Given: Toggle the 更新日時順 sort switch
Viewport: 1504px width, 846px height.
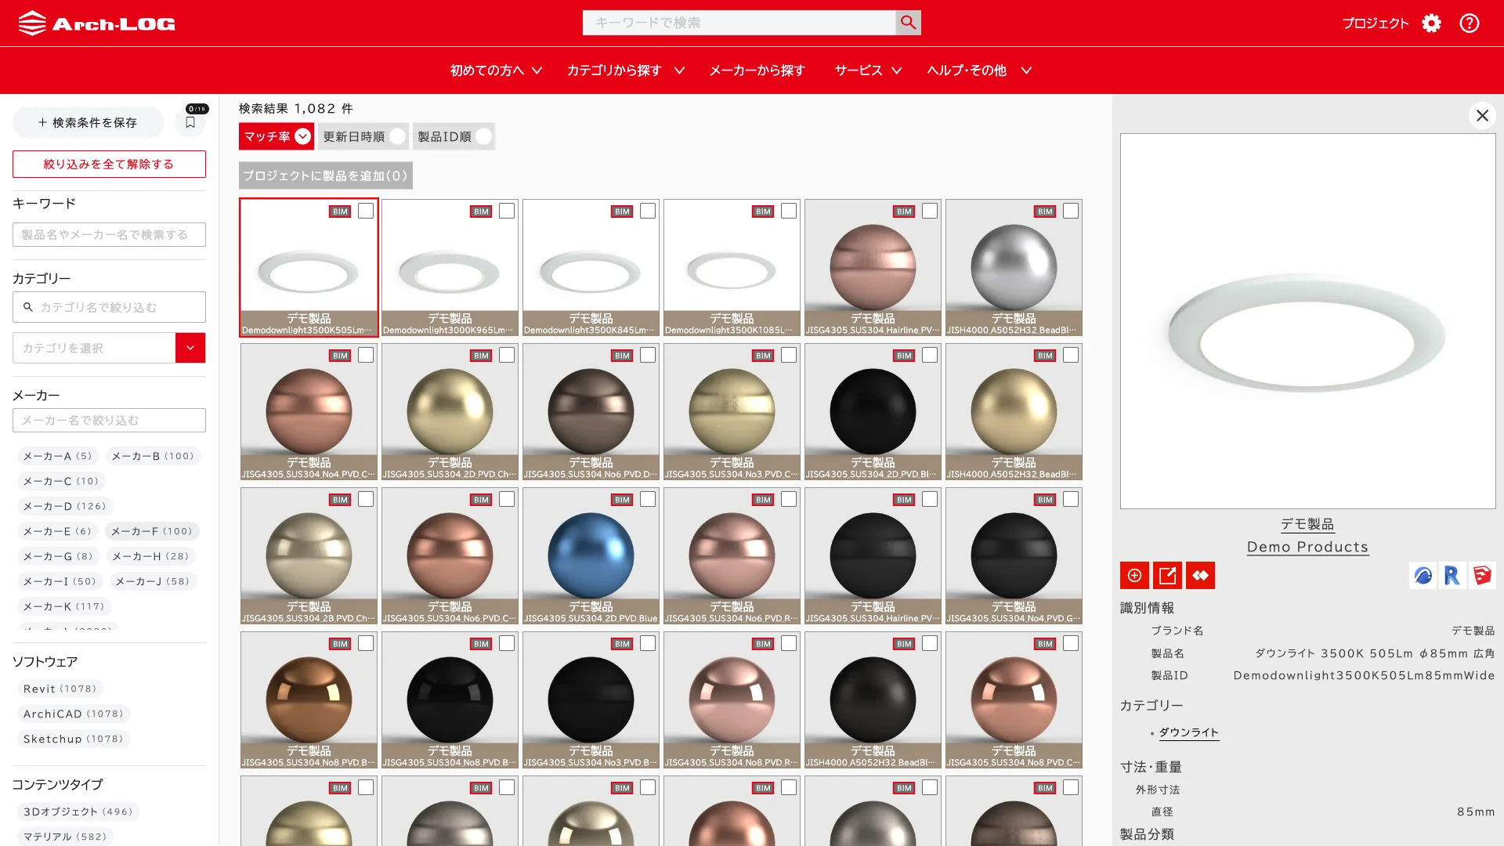Looking at the screenshot, I should point(397,136).
